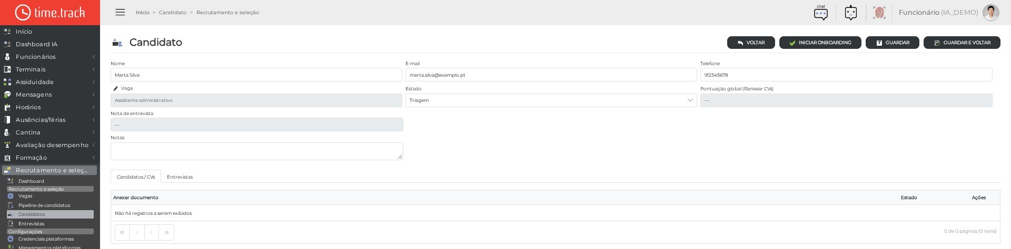Expand the Formação menu chevron

94,158
